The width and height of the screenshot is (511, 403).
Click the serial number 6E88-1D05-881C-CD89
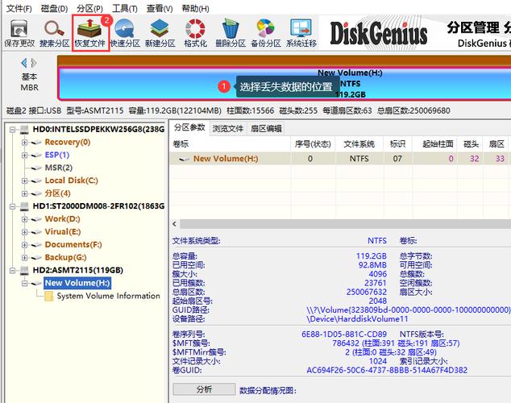pos(344,334)
